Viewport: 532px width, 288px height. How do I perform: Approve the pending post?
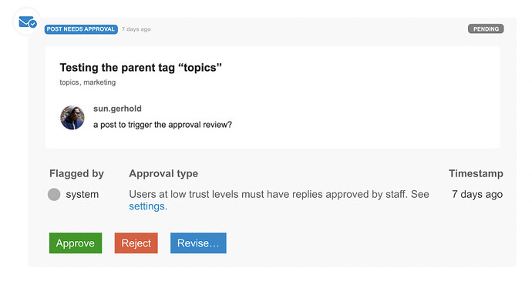tap(76, 243)
